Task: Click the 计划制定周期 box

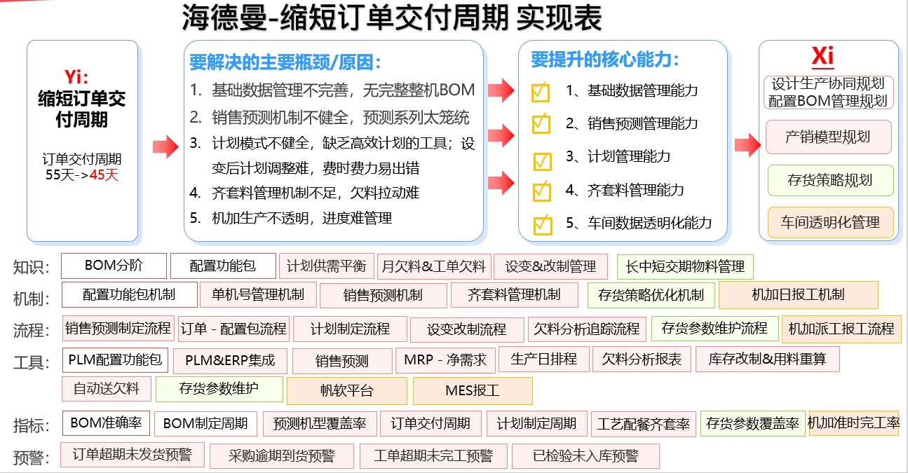Action: (x=536, y=423)
